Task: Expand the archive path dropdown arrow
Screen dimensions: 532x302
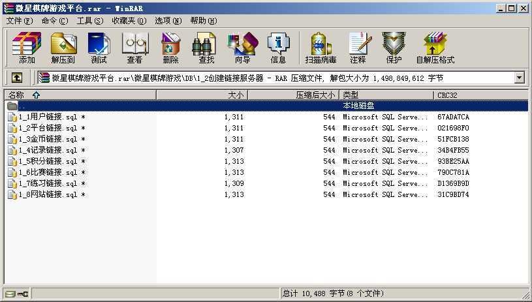Action: tap(520, 78)
